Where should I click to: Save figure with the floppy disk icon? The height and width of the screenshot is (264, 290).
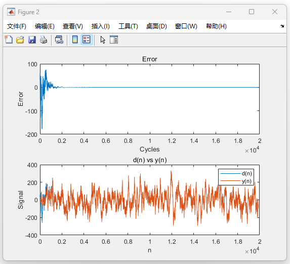coord(32,40)
